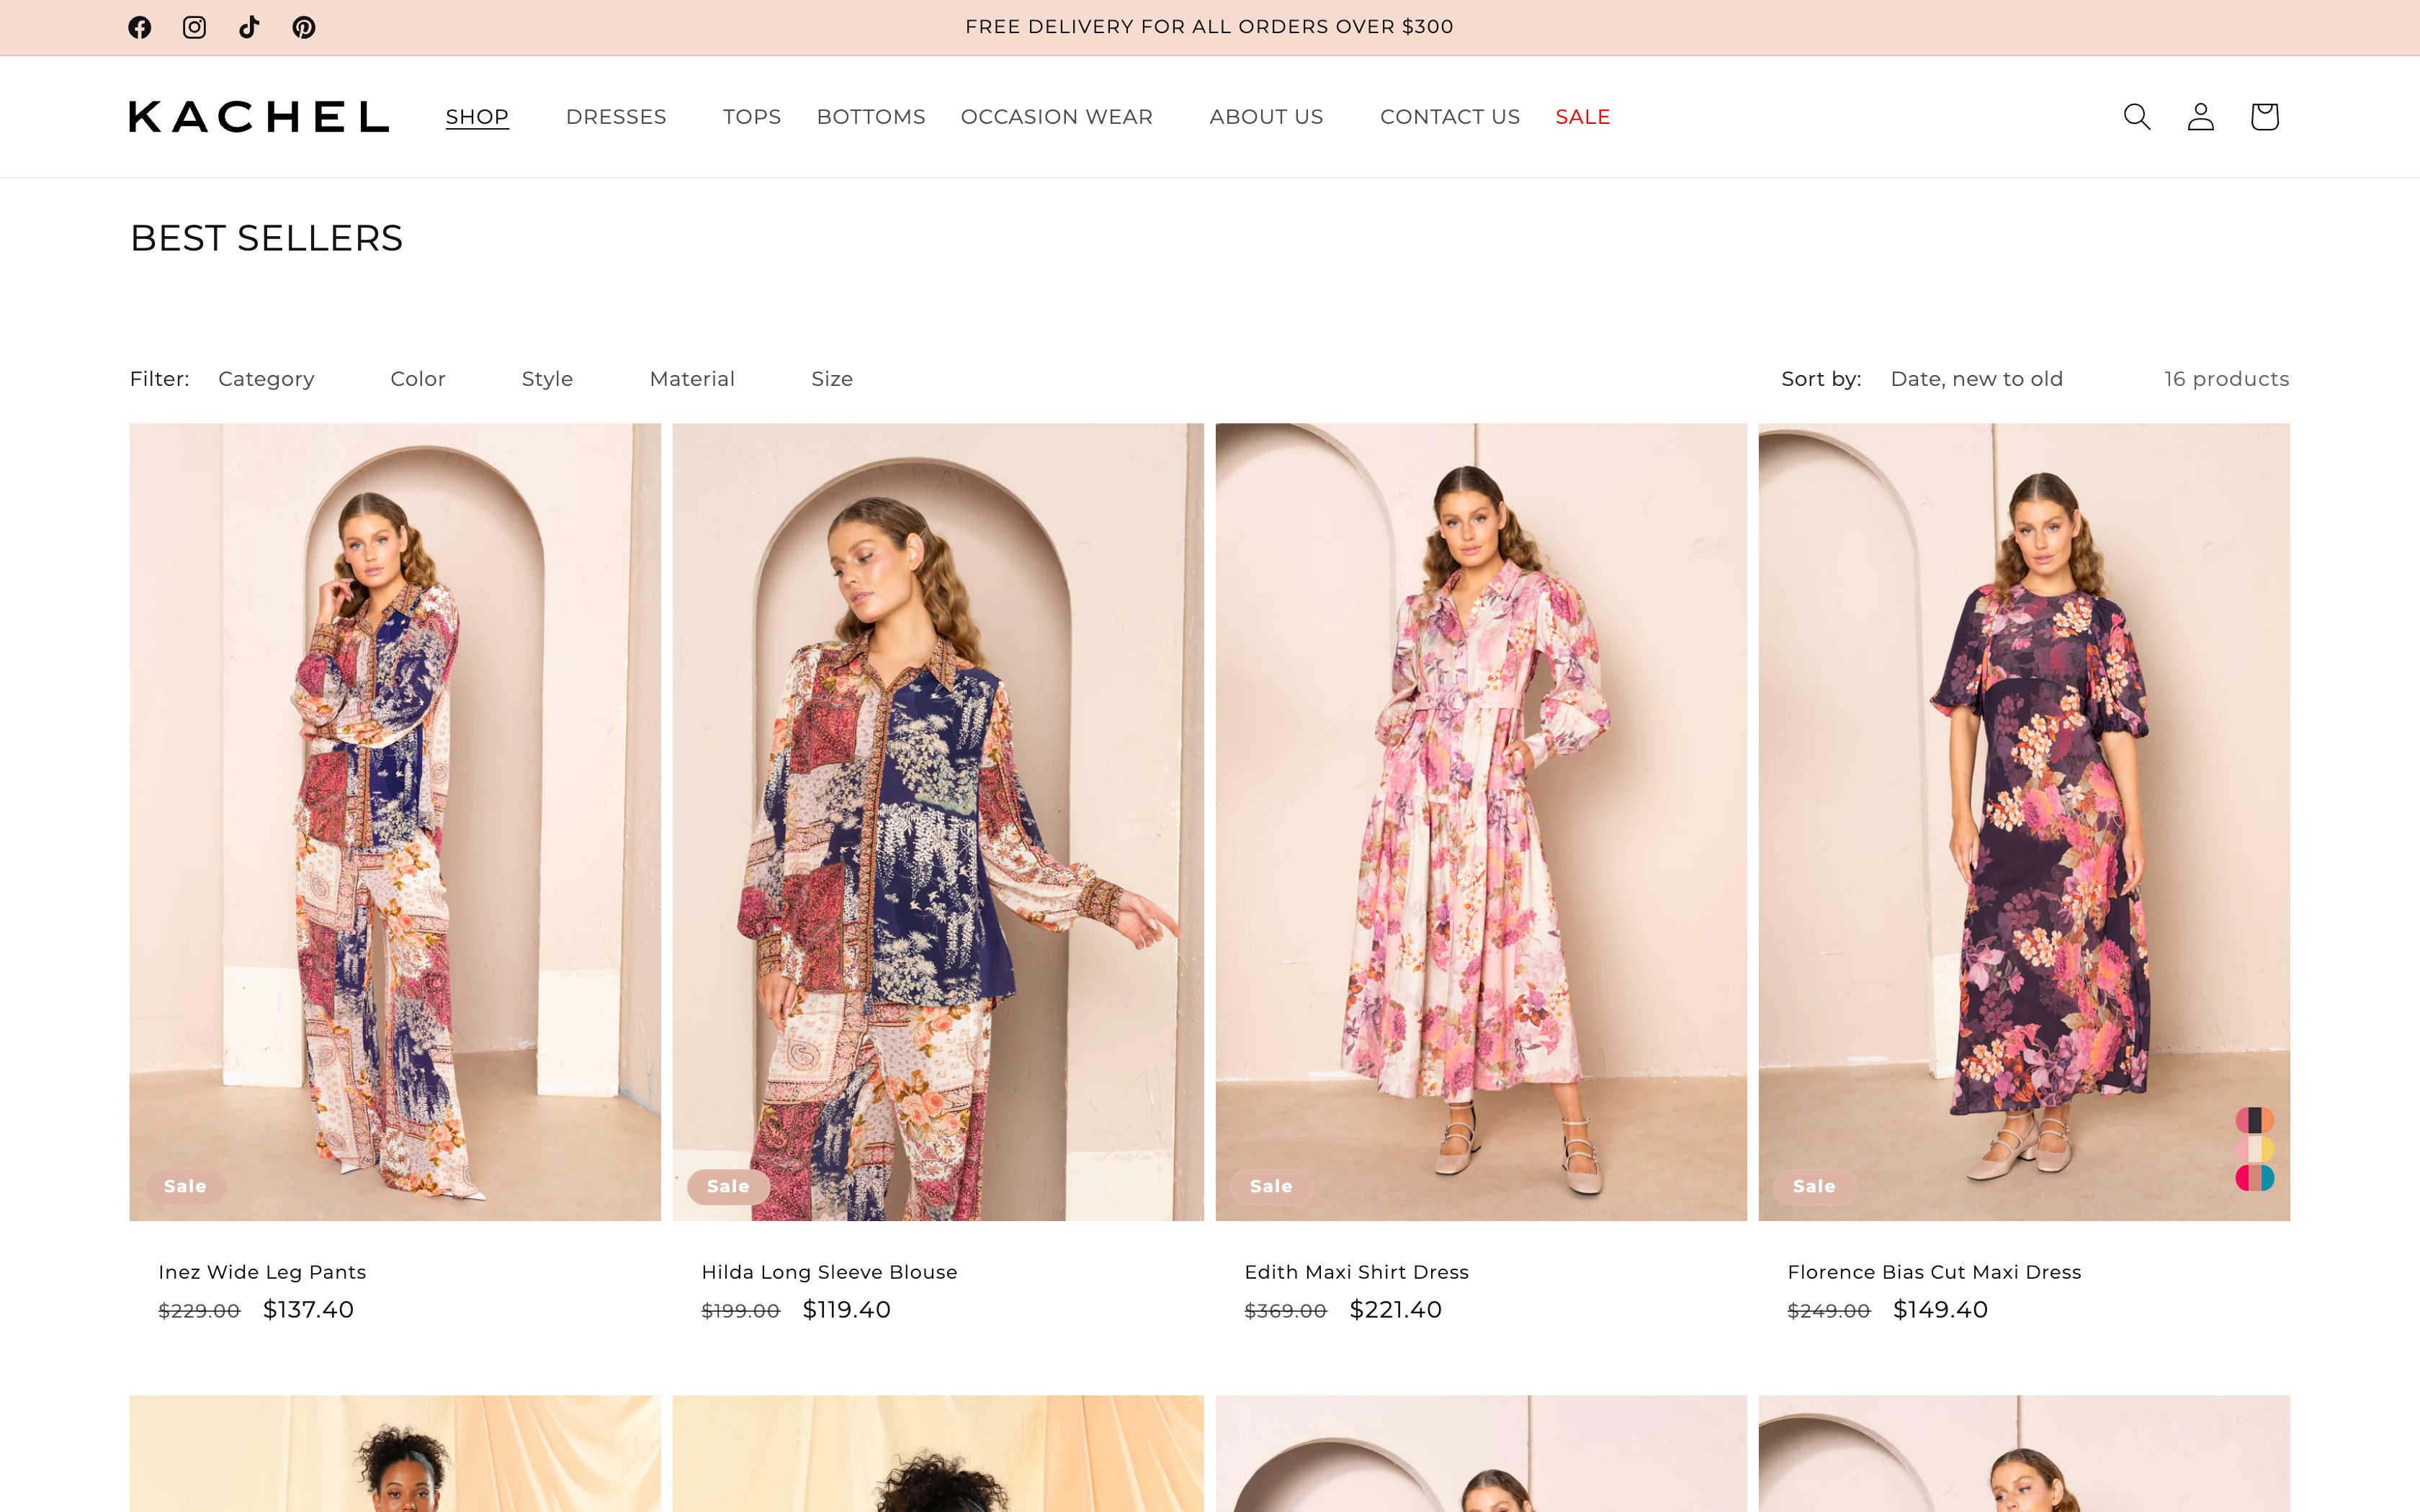This screenshot has width=2420, height=1512.
Task: Expand the Size filter
Action: [x=832, y=378]
